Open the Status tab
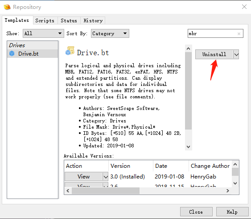The height and width of the screenshot is (219, 251). tap(69, 20)
